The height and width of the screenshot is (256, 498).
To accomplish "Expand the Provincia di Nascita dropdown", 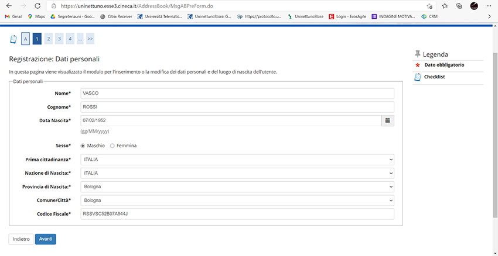I will [237, 187].
